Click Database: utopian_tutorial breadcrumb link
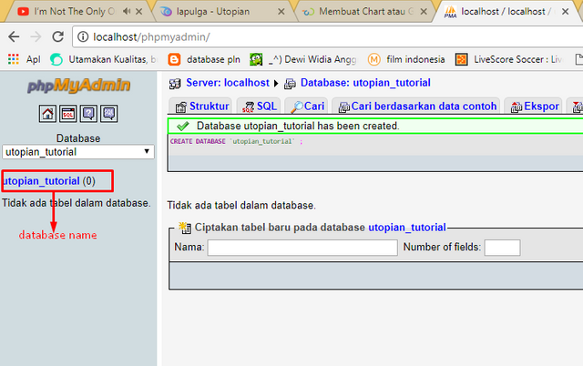This screenshot has height=366, width=583. (365, 83)
